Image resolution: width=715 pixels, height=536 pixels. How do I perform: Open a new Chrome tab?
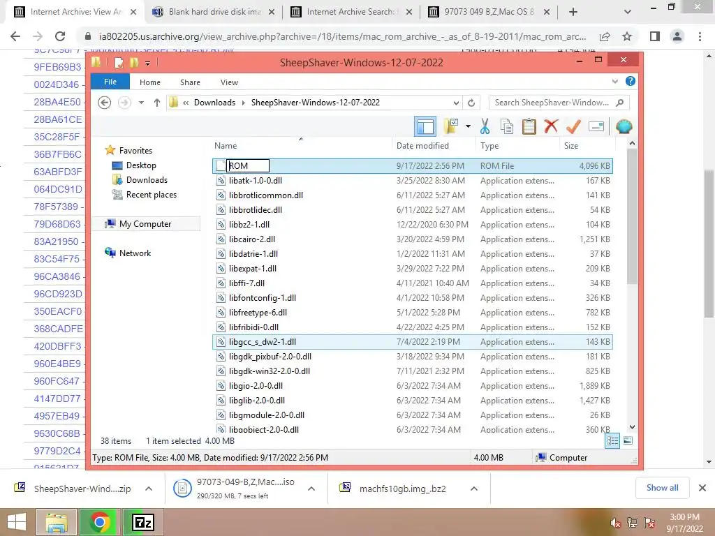(573, 12)
